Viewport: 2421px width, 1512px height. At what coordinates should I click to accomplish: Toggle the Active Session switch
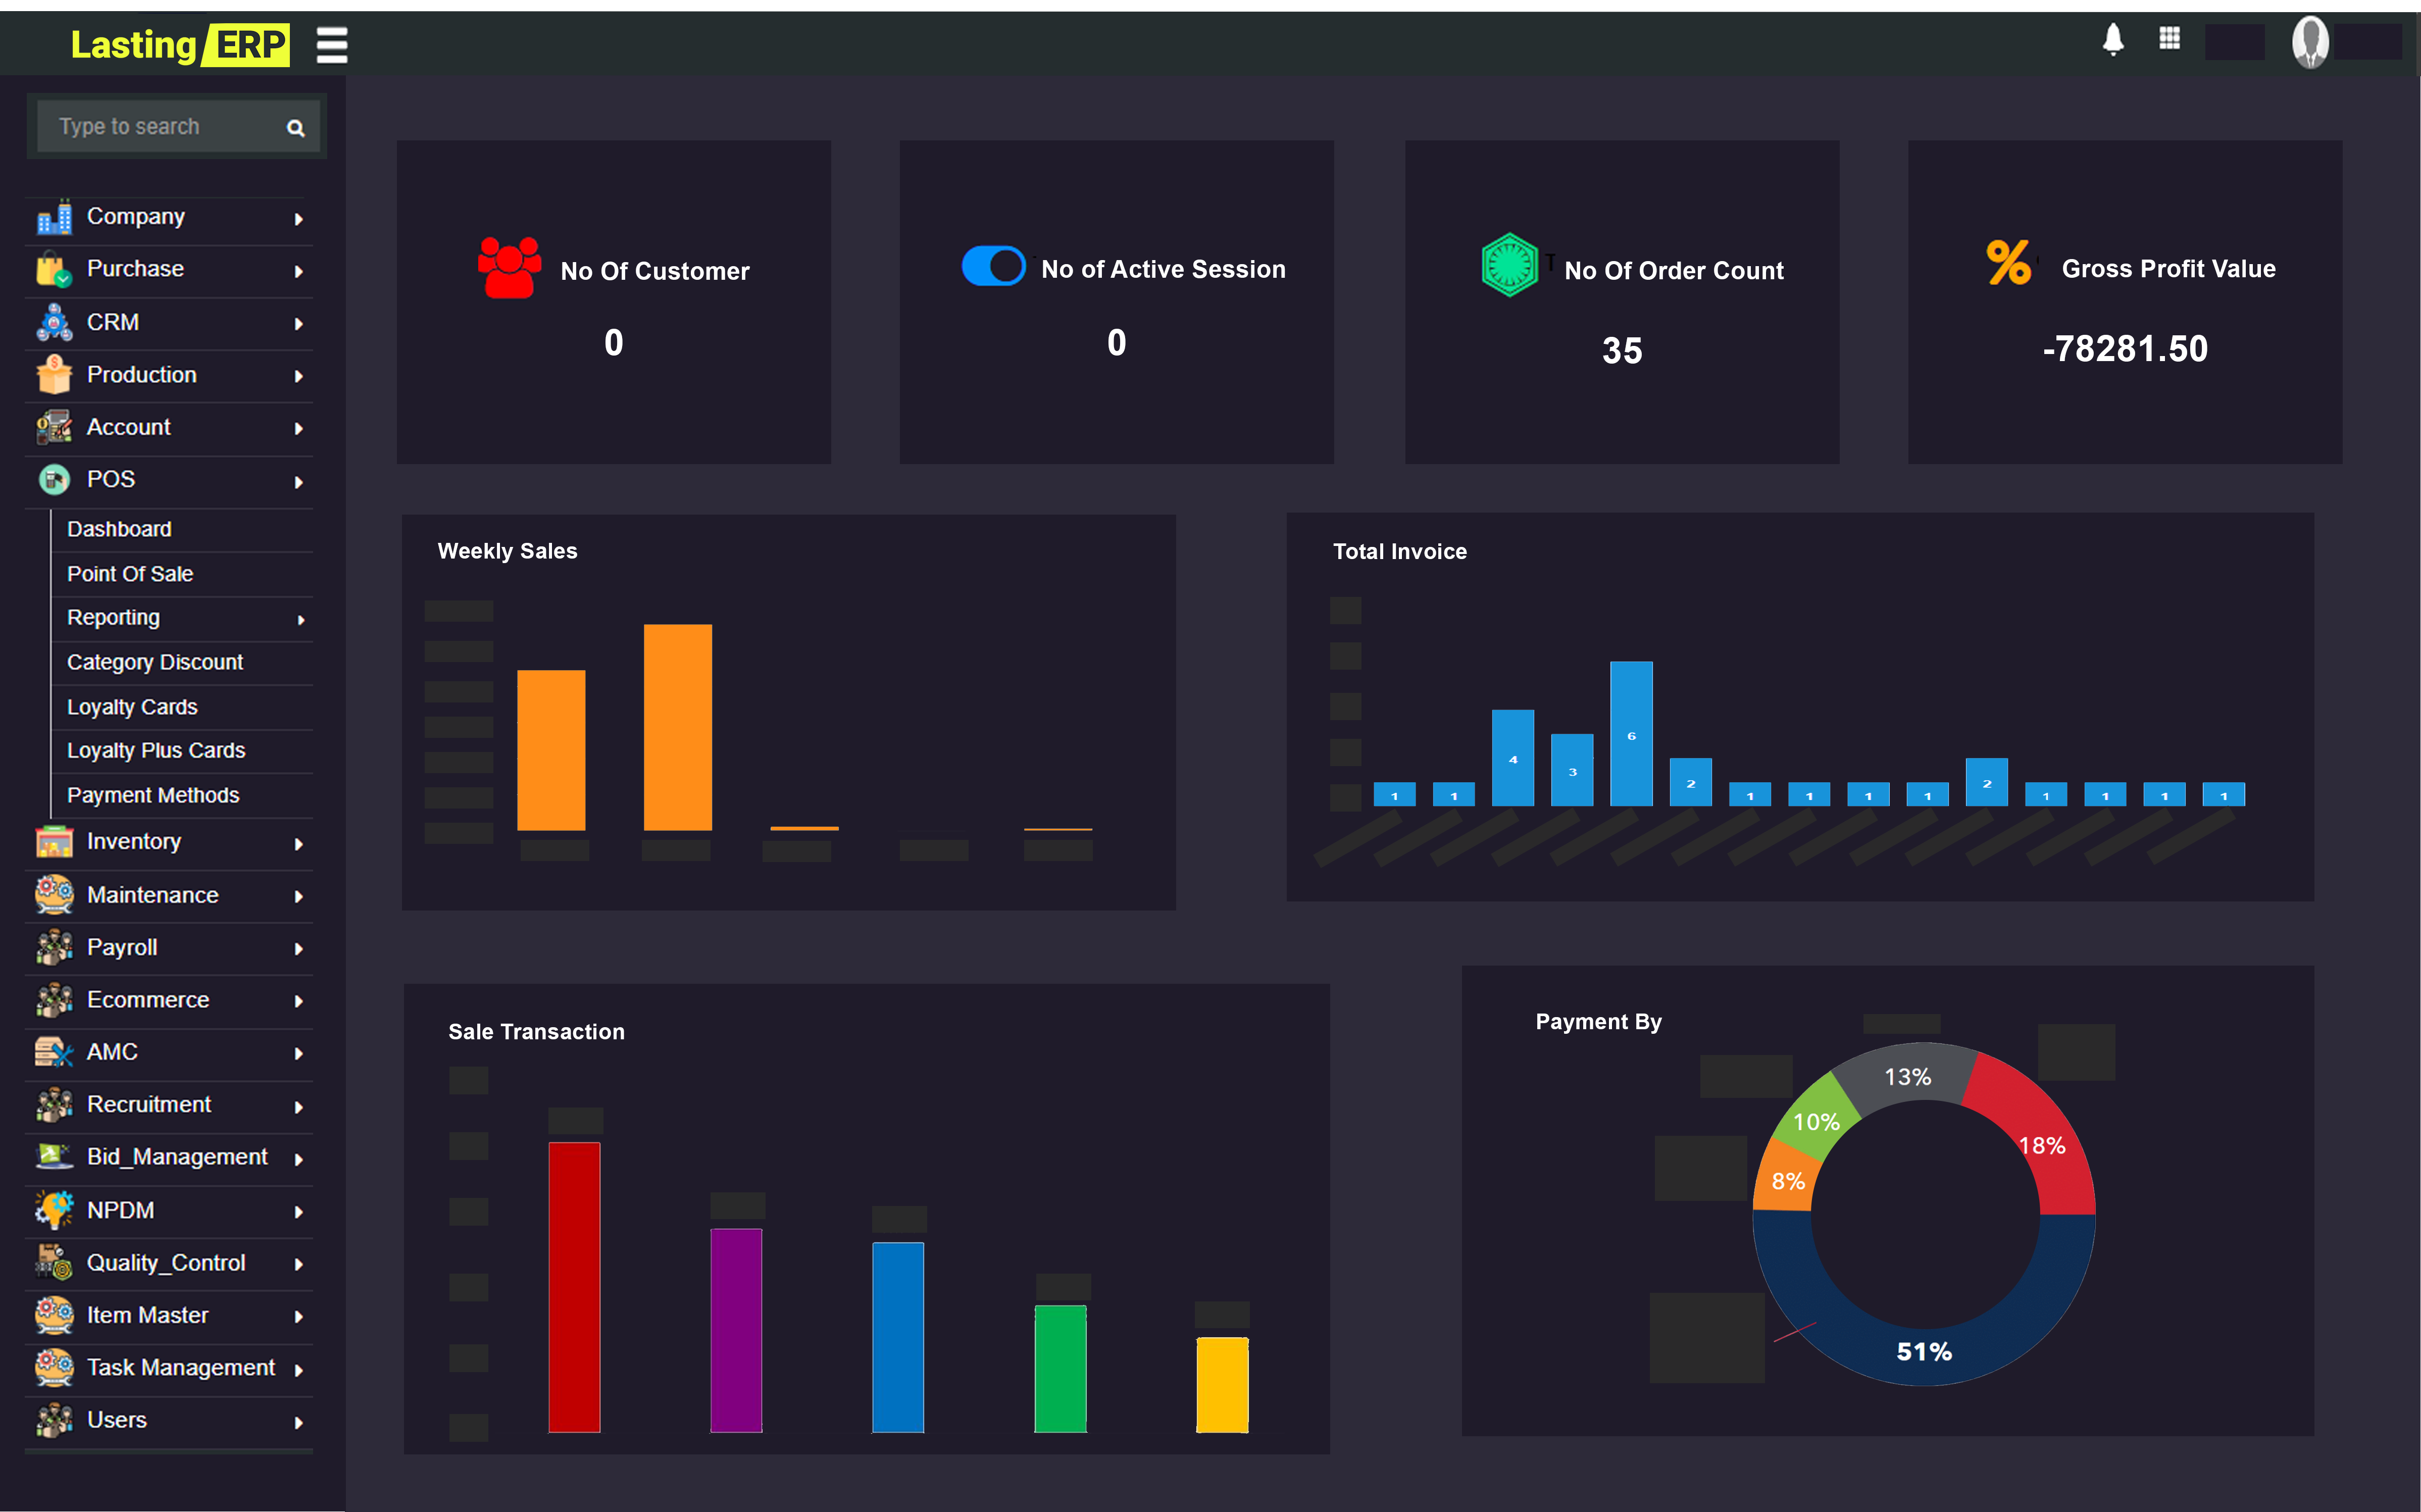click(993, 266)
